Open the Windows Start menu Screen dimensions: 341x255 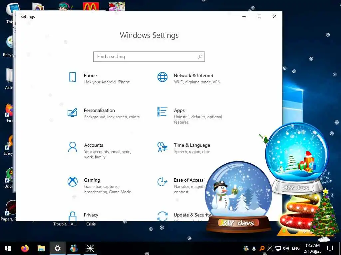tap(8, 248)
